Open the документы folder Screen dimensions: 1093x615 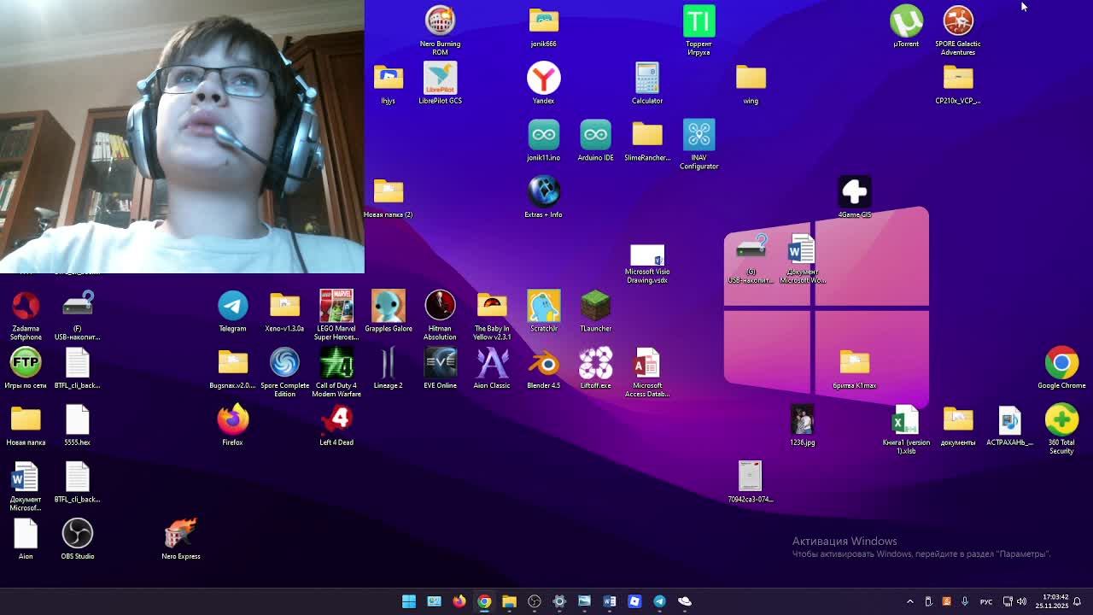958,419
